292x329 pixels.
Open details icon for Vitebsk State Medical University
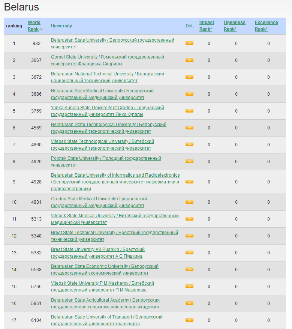tap(189, 219)
